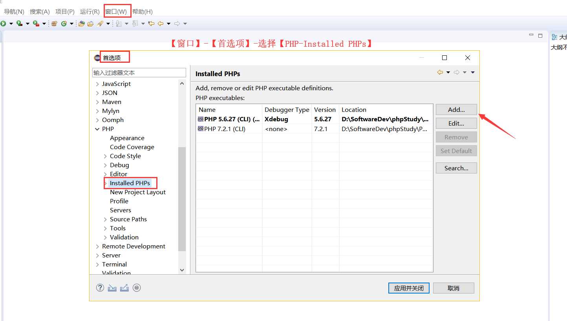Click the grey Forward arrow in main toolbar
This screenshot has width=567, height=321.
[x=177, y=24]
